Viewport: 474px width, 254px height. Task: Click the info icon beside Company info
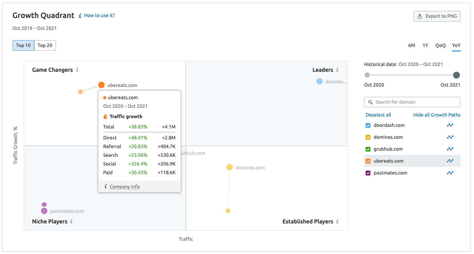click(x=105, y=186)
